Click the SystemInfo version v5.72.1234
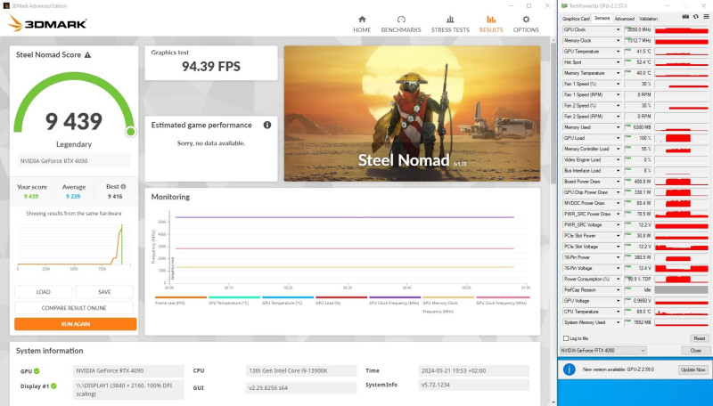The image size is (713, 406). tap(474, 386)
